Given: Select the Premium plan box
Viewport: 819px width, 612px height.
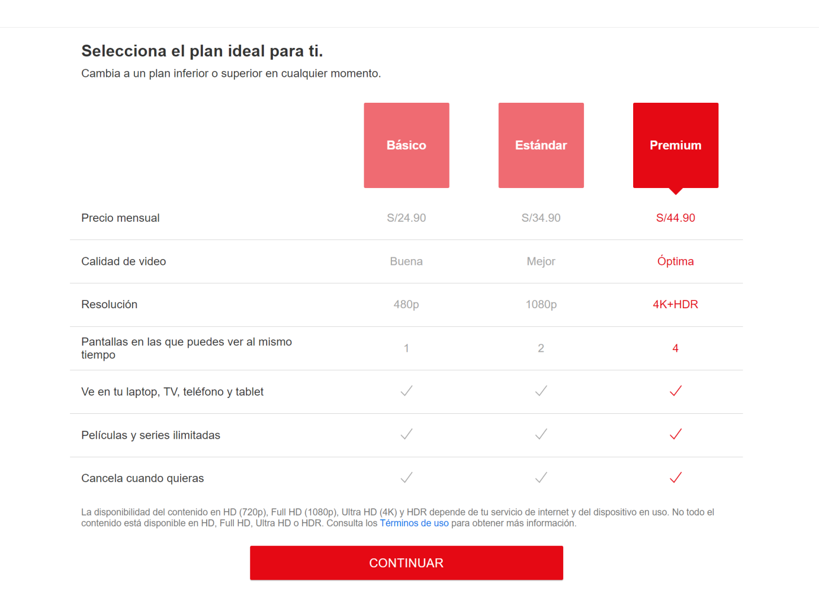Looking at the screenshot, I should click(676, 145).
